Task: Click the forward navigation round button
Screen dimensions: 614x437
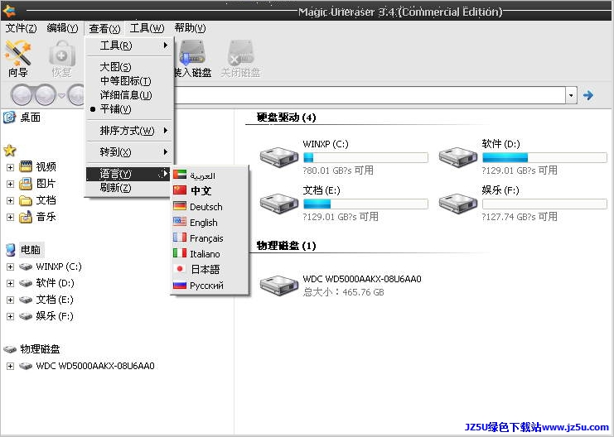Action: [x=46, y=95]
